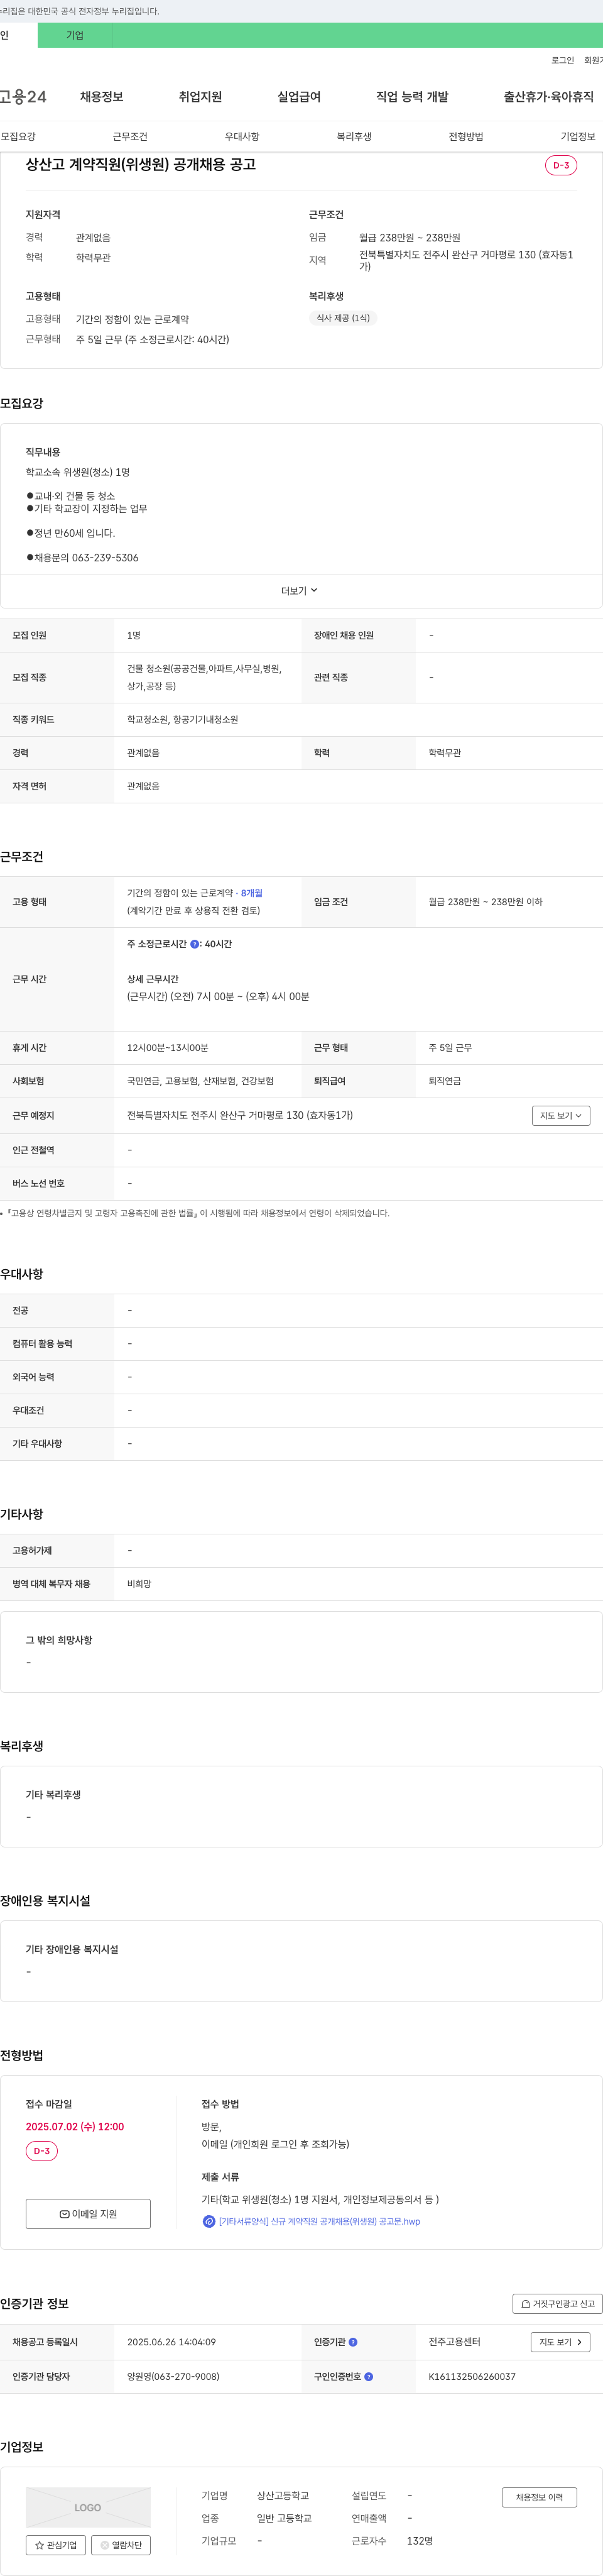Click the 전주고용센터 agency name
Viewport: 603px width, 2576px height.
pos(455,2342)
